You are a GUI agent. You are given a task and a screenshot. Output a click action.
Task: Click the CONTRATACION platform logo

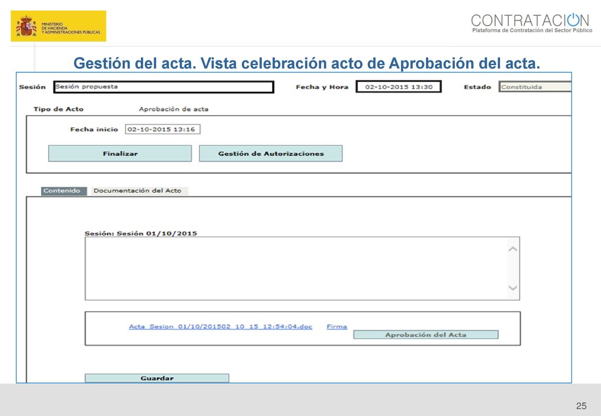click(531, 23)
